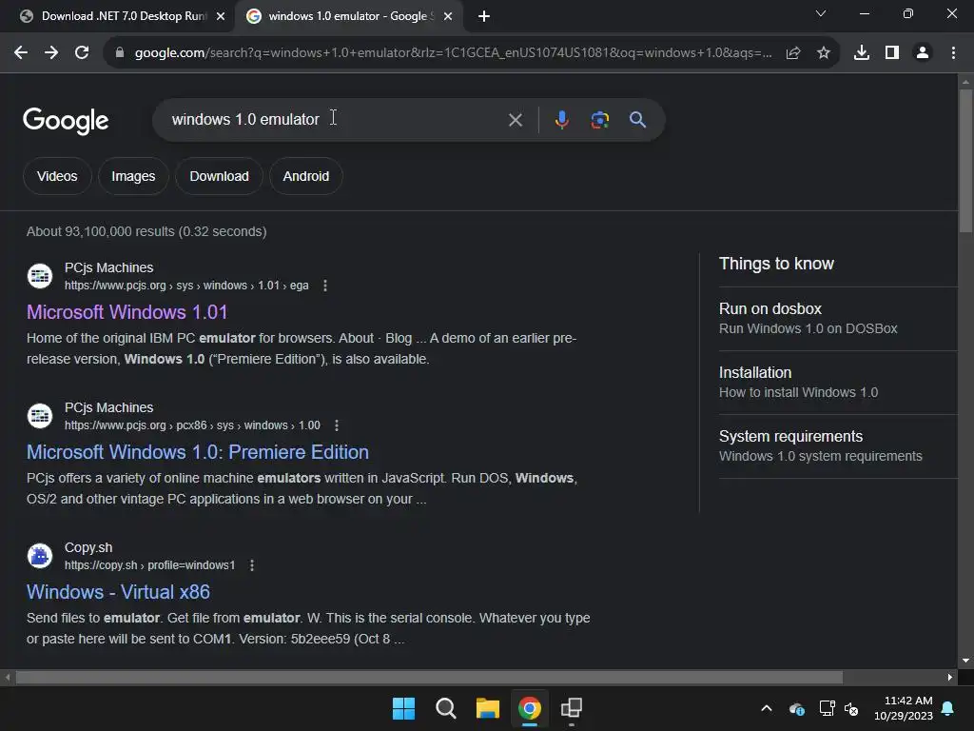Viewport: 974px width, 731px height.
Task: Apply the Download filter chip
Action: pyautogui.click(x=220, y=176)
